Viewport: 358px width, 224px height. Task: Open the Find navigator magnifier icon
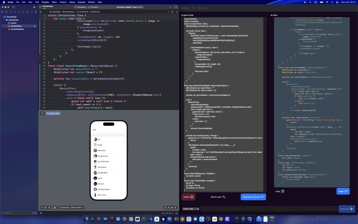(x=15, y=12)
